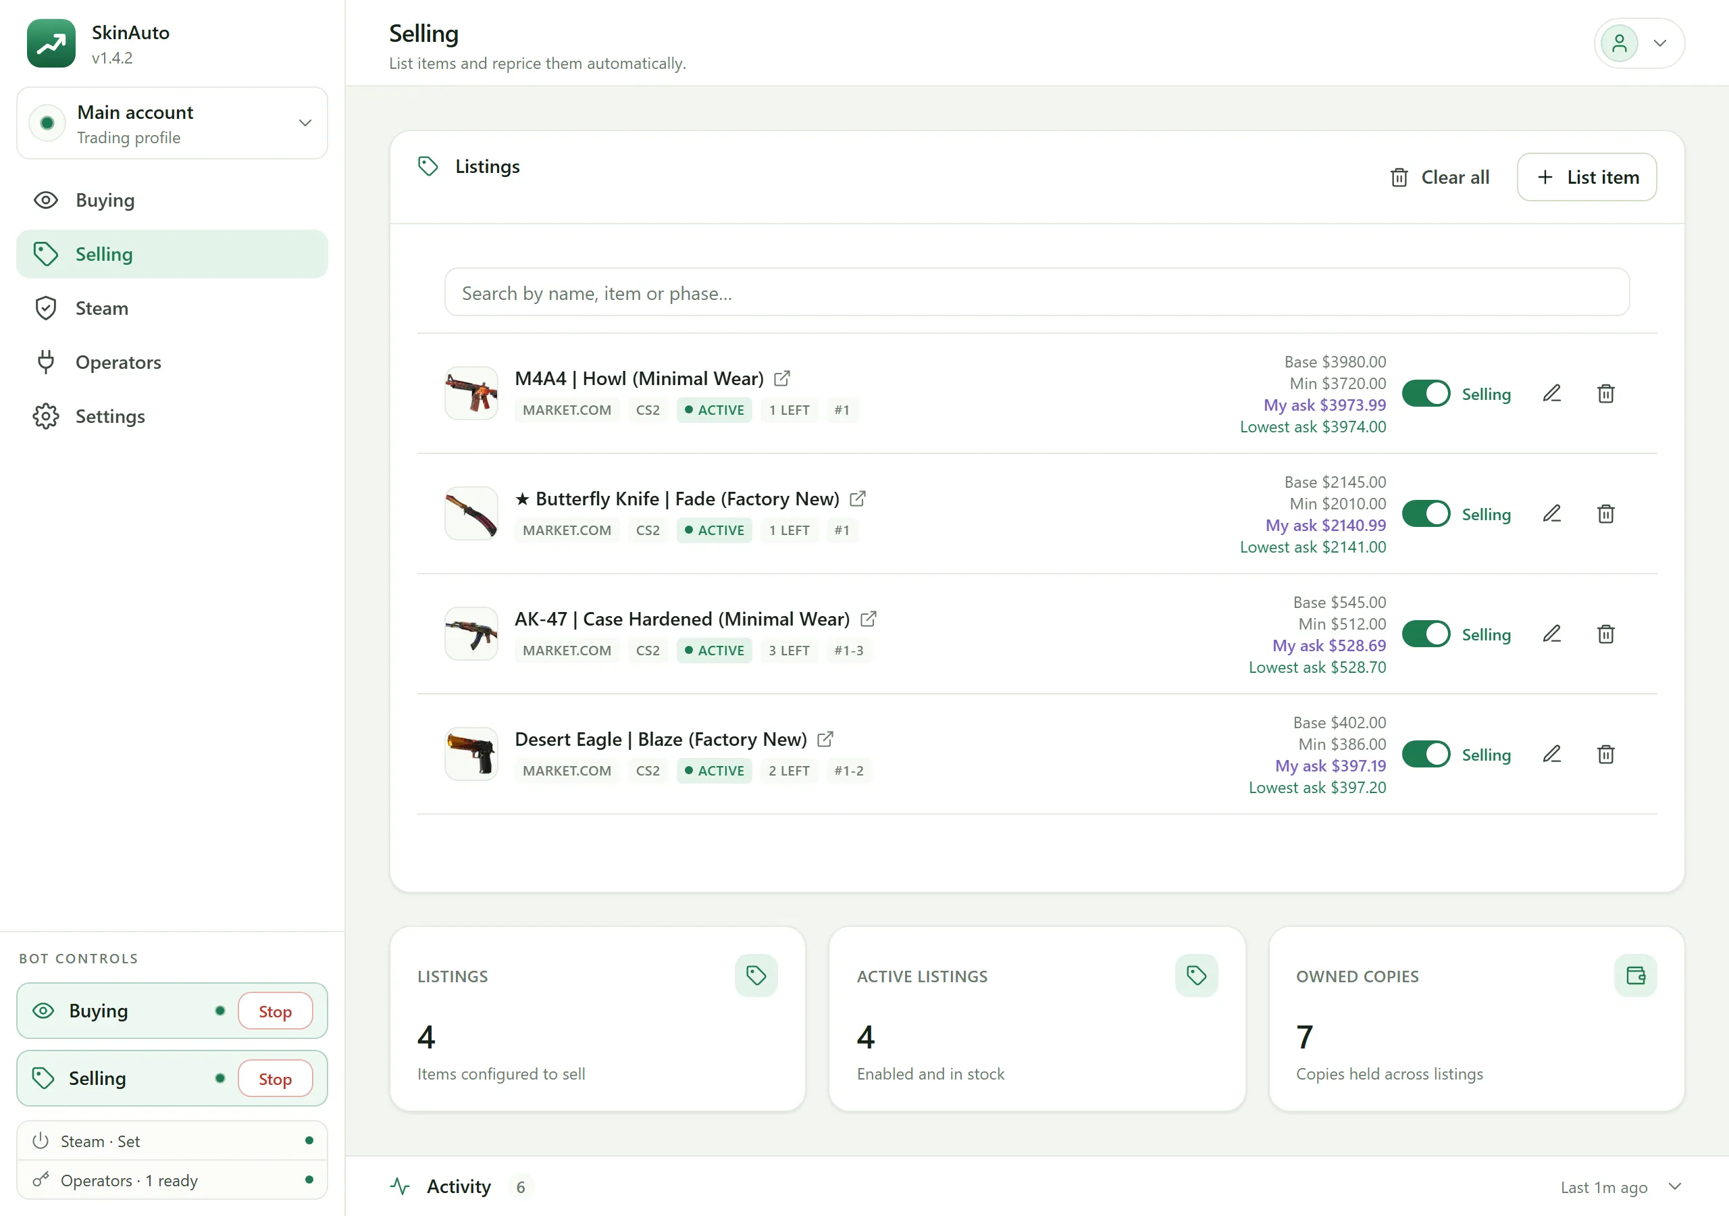Open the Steam page in sidebar
This screenshot has width=1729, height=1216.
click(172, 308)
